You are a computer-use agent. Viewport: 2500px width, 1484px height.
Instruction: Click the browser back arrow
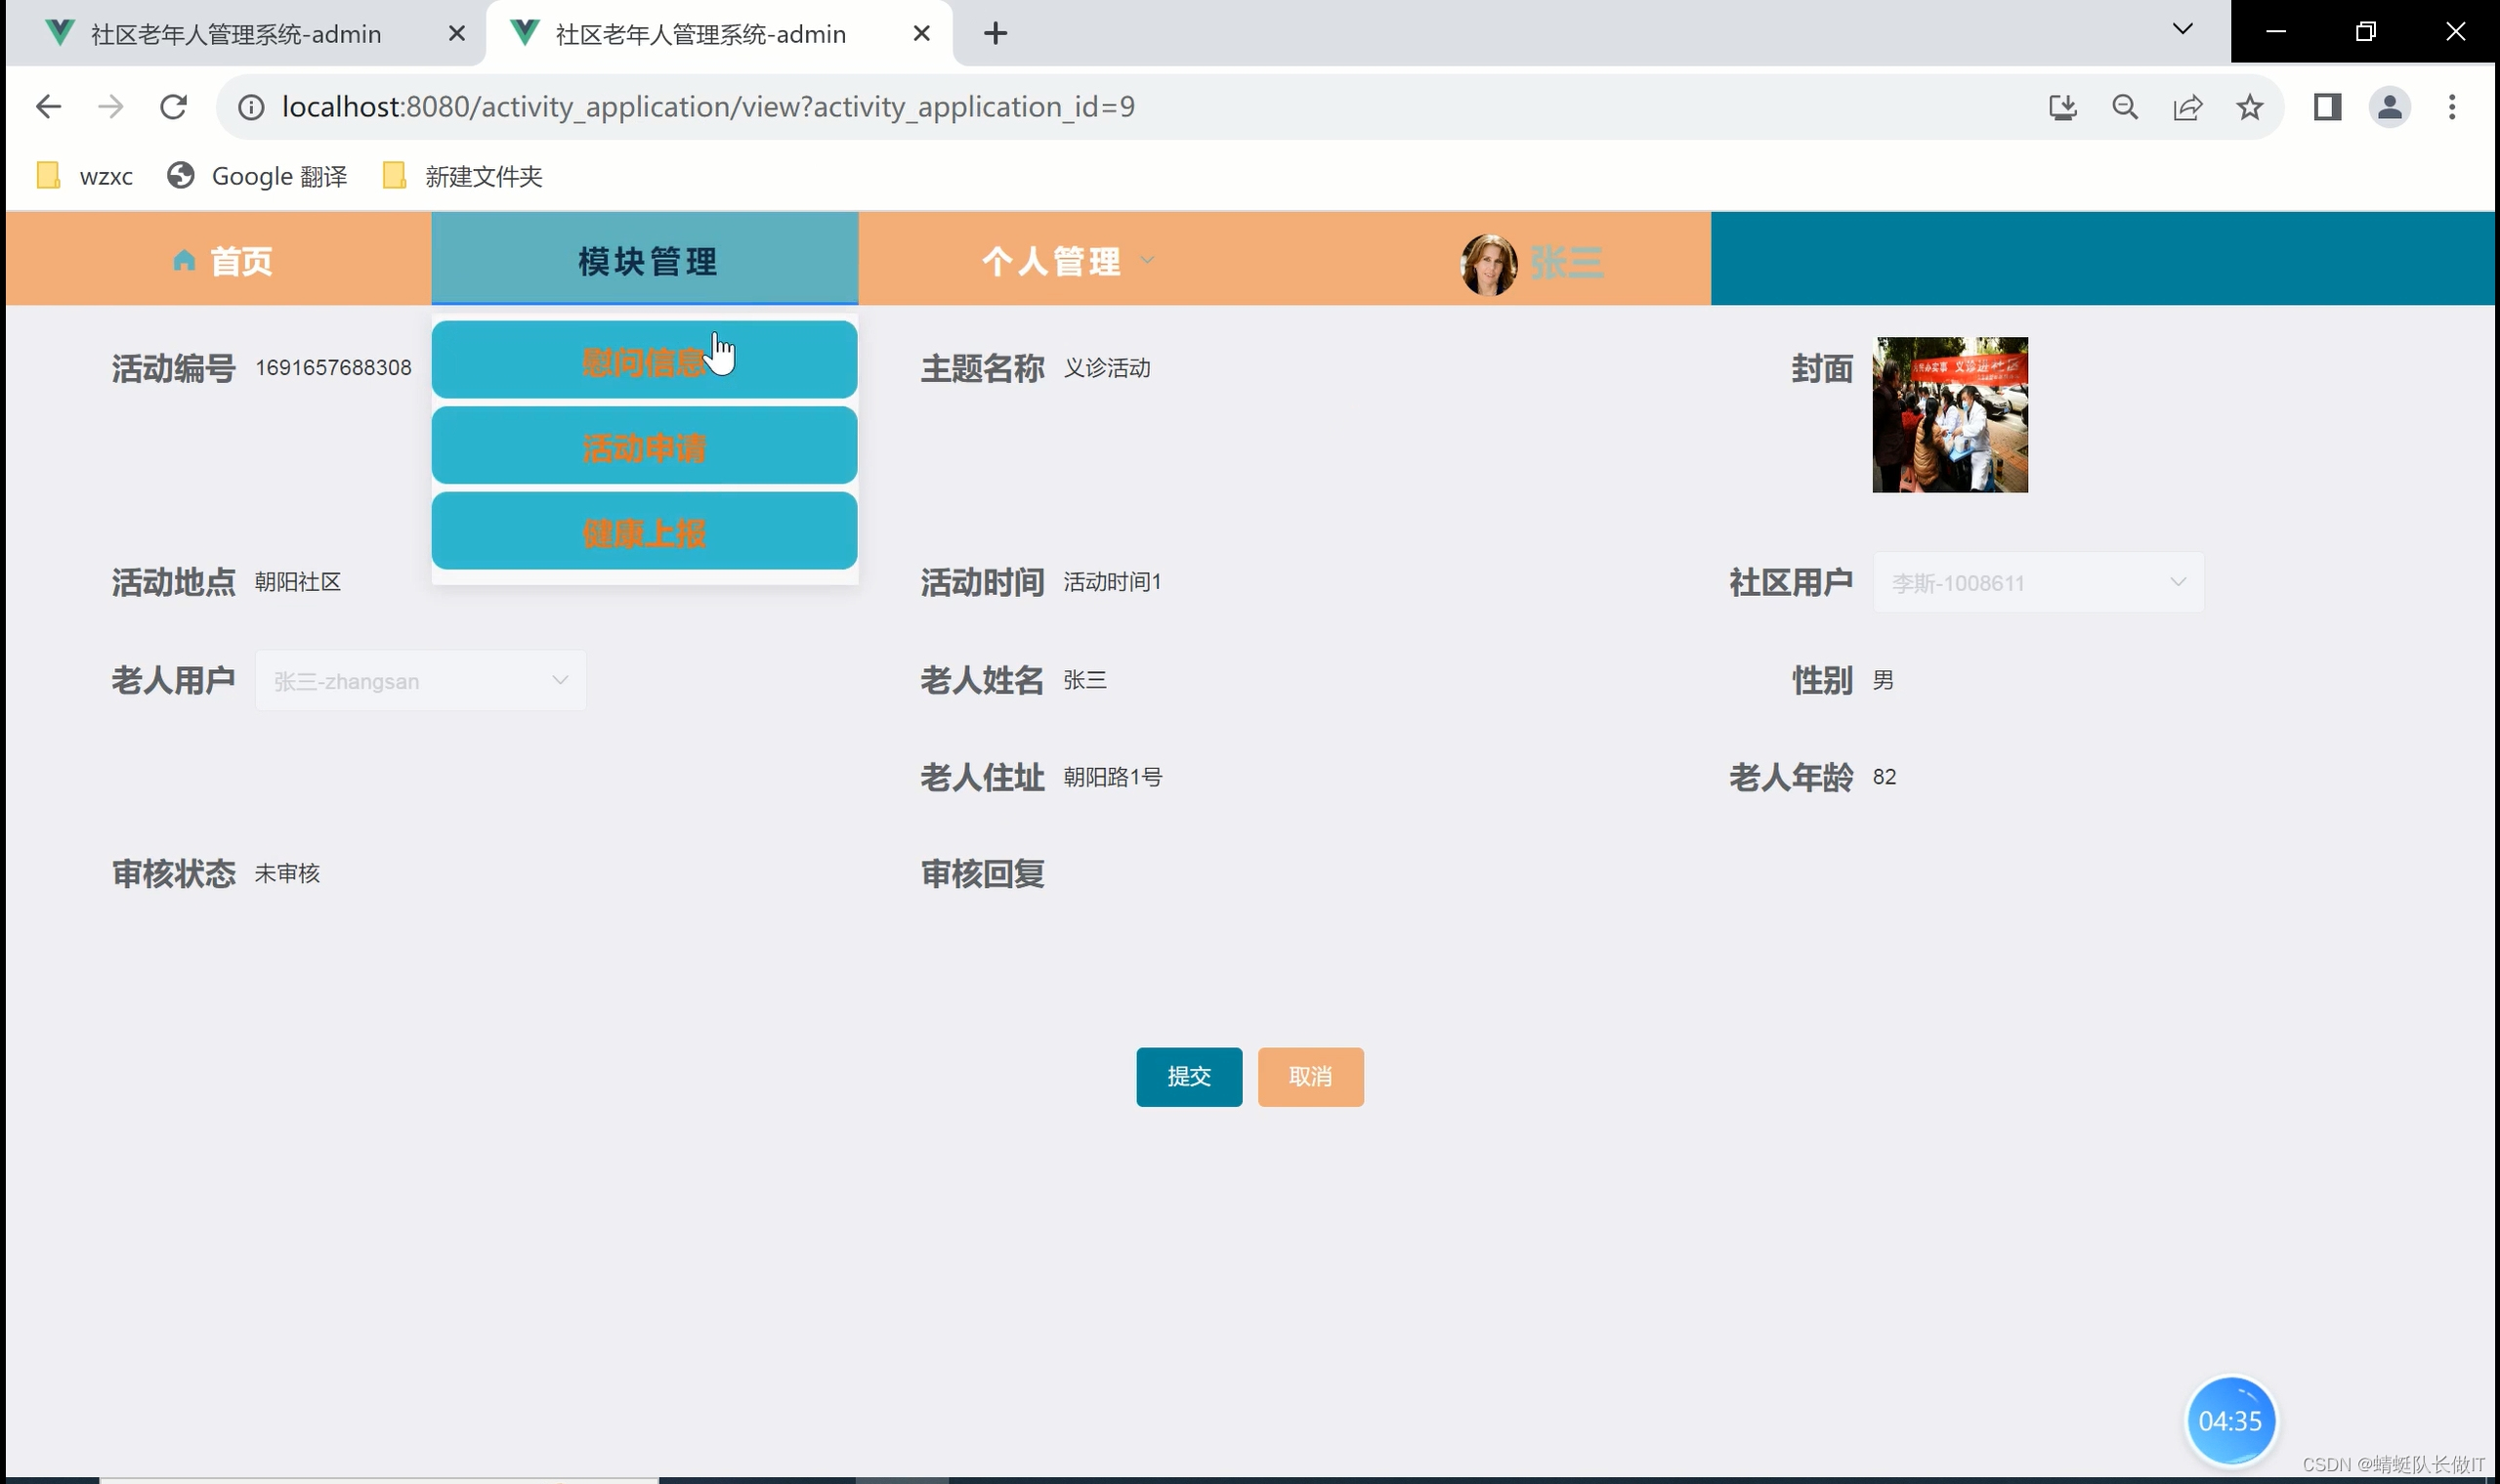(x=48, y=107)
